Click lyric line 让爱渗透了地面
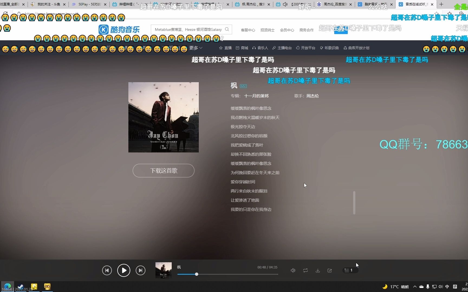The image size is (468, 292). (x=245, y=200)
